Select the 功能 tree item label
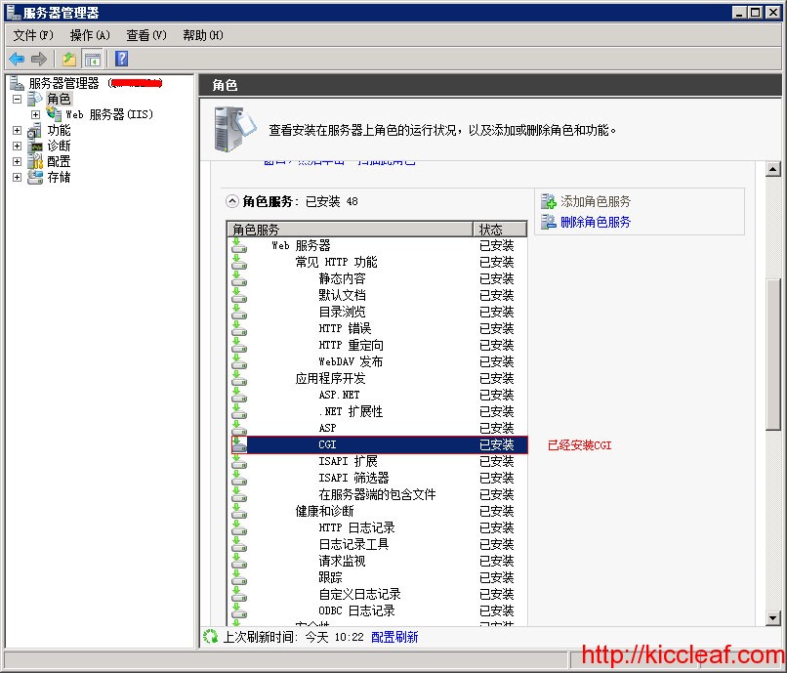The width and height of the screenshot is (787, 673). [x=59, y=130]
